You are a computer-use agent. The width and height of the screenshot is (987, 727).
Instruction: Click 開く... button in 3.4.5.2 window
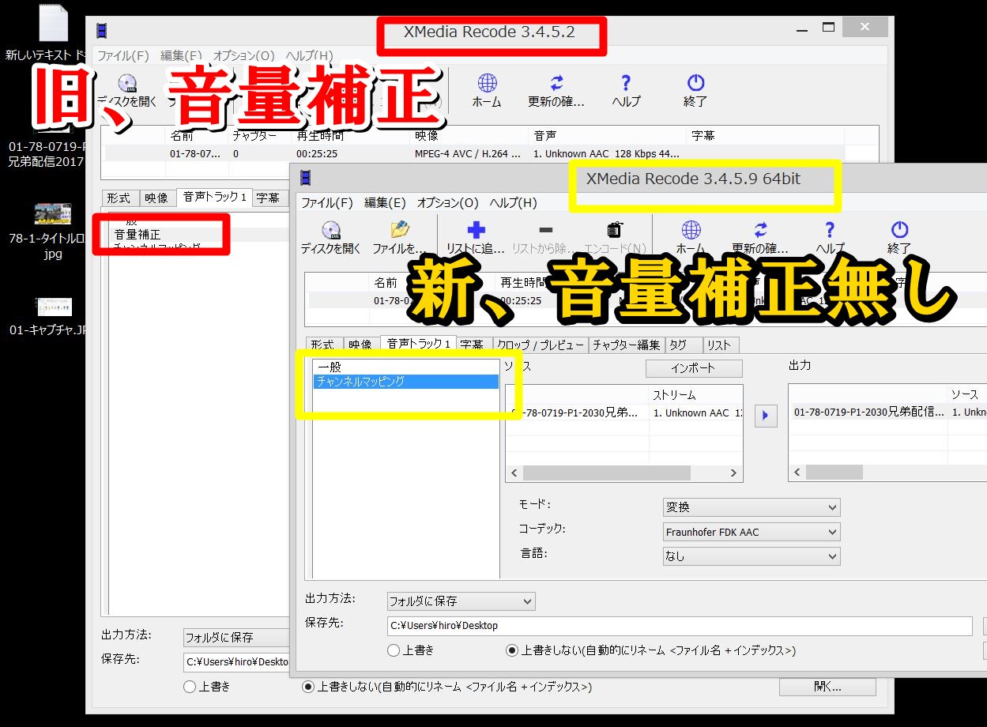click(x=827, y=687)
